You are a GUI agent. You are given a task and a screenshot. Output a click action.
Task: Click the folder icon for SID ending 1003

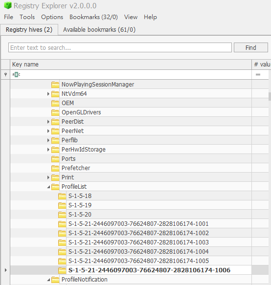click(62, 242)
